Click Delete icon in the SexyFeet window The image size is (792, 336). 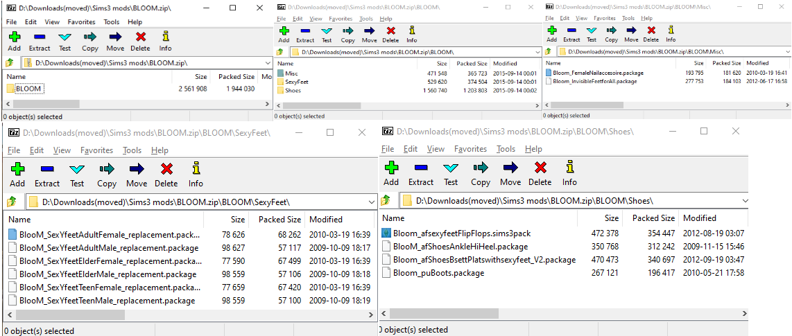click(x=166, y=168)
